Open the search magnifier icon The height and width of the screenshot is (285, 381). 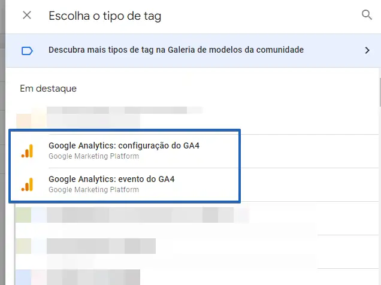(367, 16)
